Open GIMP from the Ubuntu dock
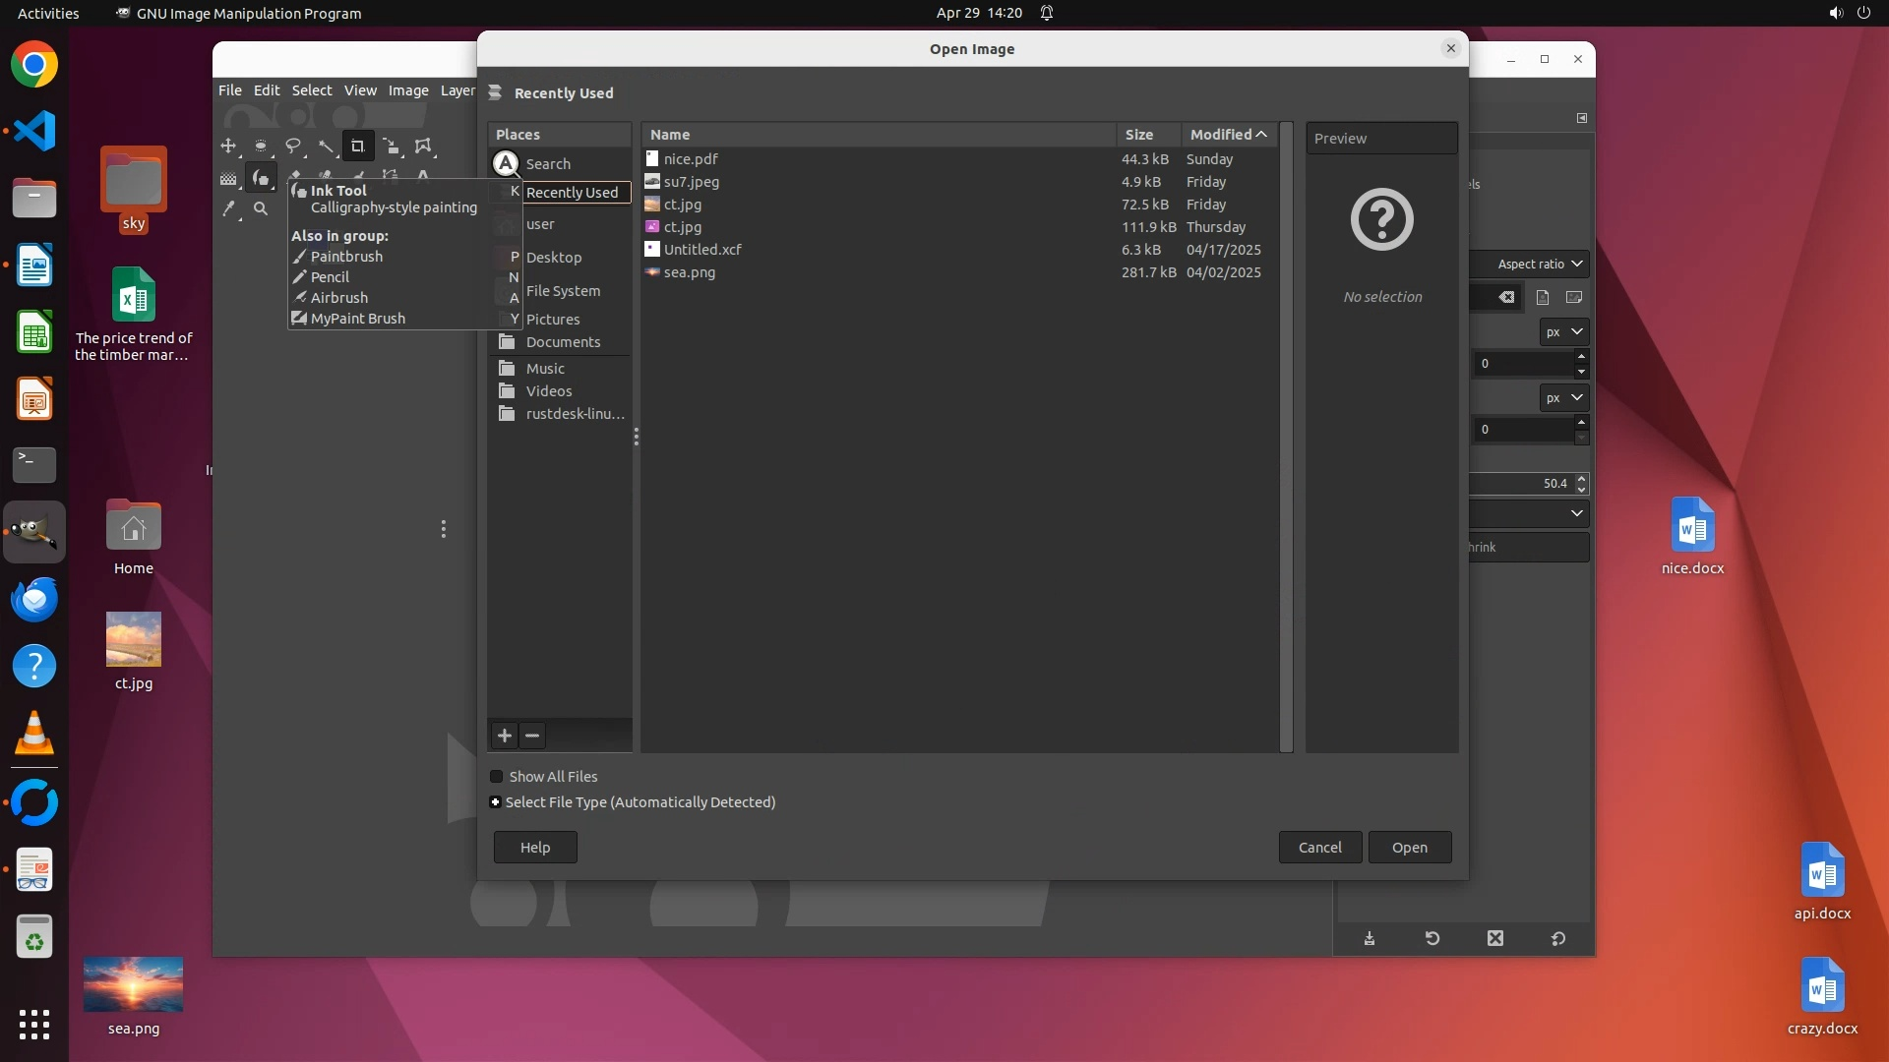The height and width of the screenshot is (1062, 1889). pos(34,532)
